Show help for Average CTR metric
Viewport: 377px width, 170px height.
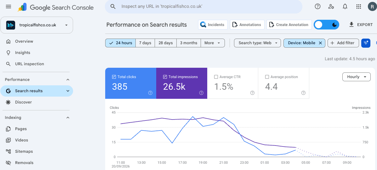point(252,93)
